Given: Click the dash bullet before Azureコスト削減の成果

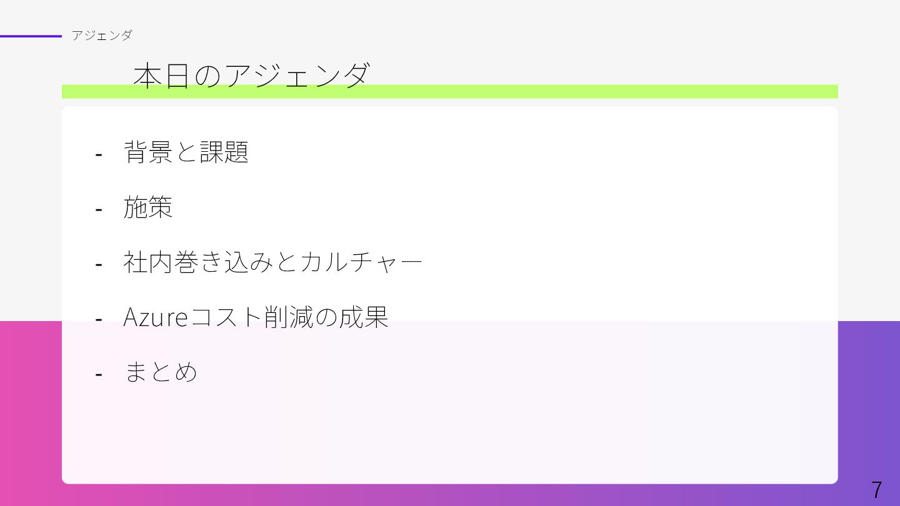Looking at the screenshot, I should pos(99,319).
